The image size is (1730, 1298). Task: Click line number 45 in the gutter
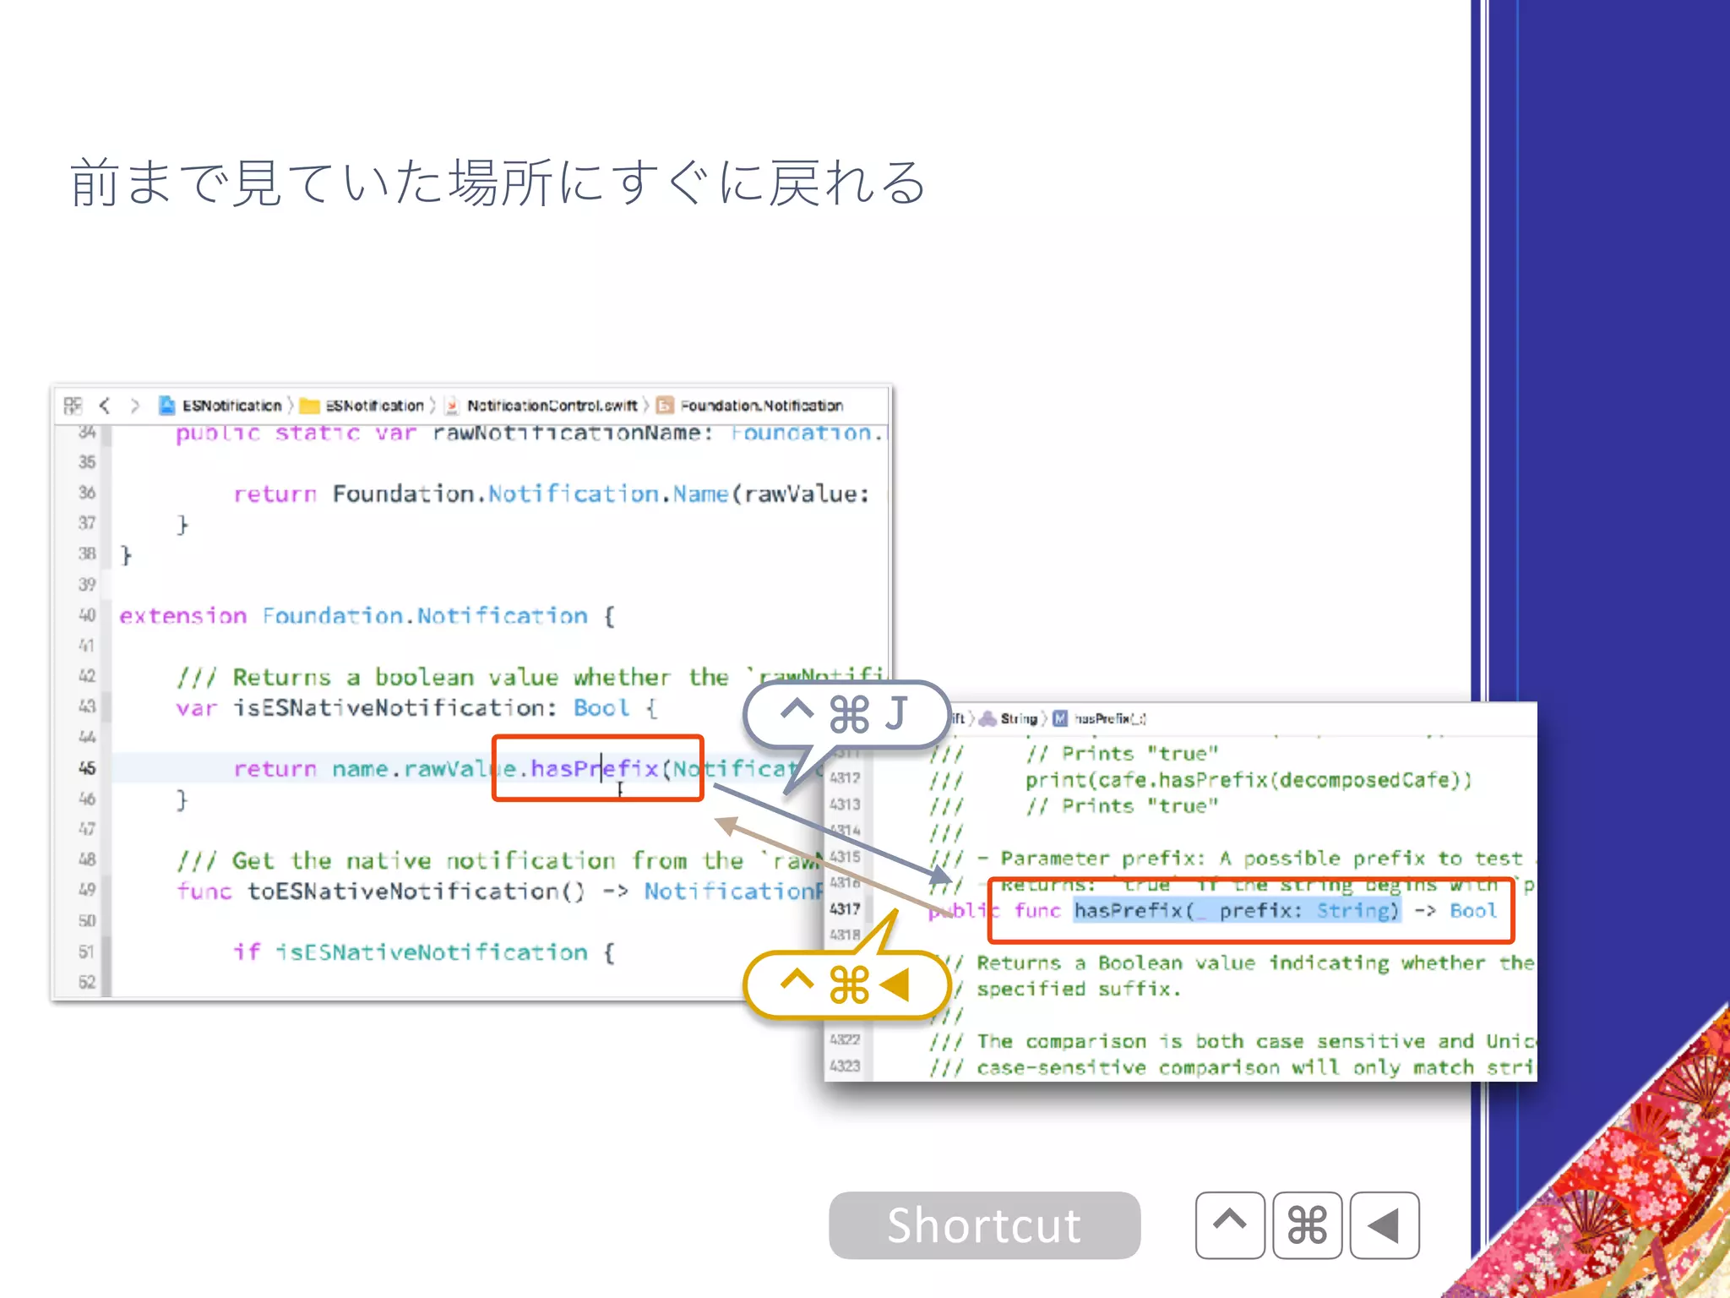tap(87, 768)
